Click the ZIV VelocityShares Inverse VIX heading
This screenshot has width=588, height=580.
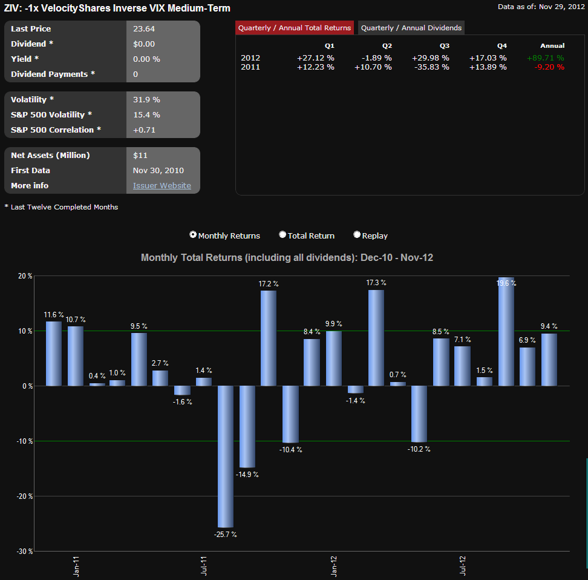click(117, 8)
